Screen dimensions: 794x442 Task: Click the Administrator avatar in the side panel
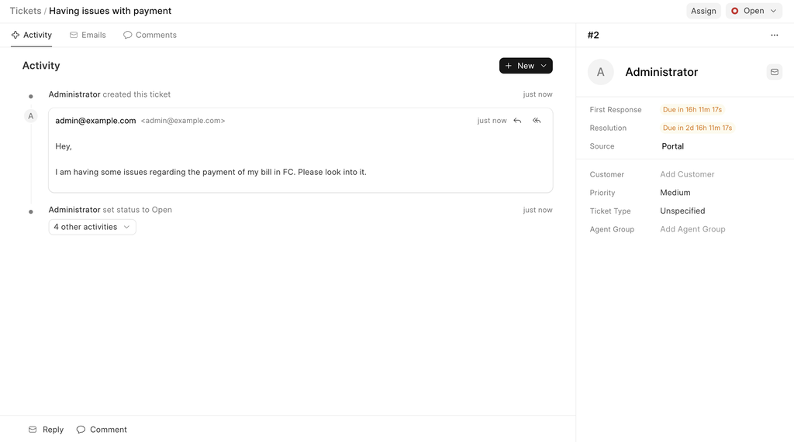[600, 72]
